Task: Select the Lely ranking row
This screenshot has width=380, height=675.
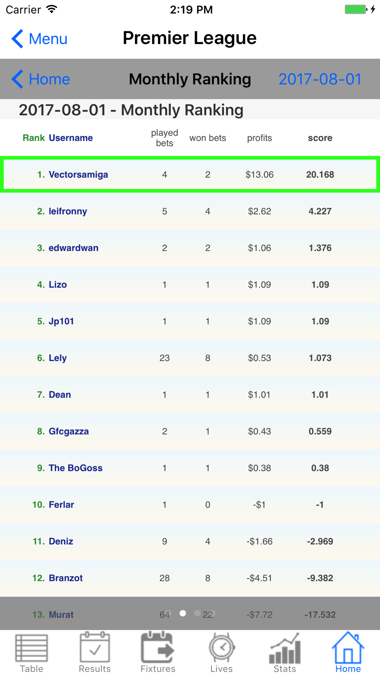Action: pos(190,358)
